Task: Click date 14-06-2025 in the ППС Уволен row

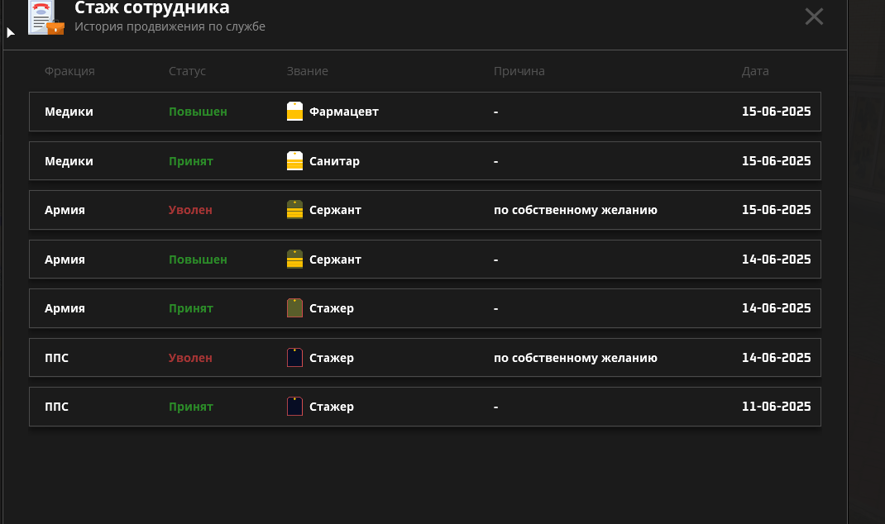Action: [776, 358]
